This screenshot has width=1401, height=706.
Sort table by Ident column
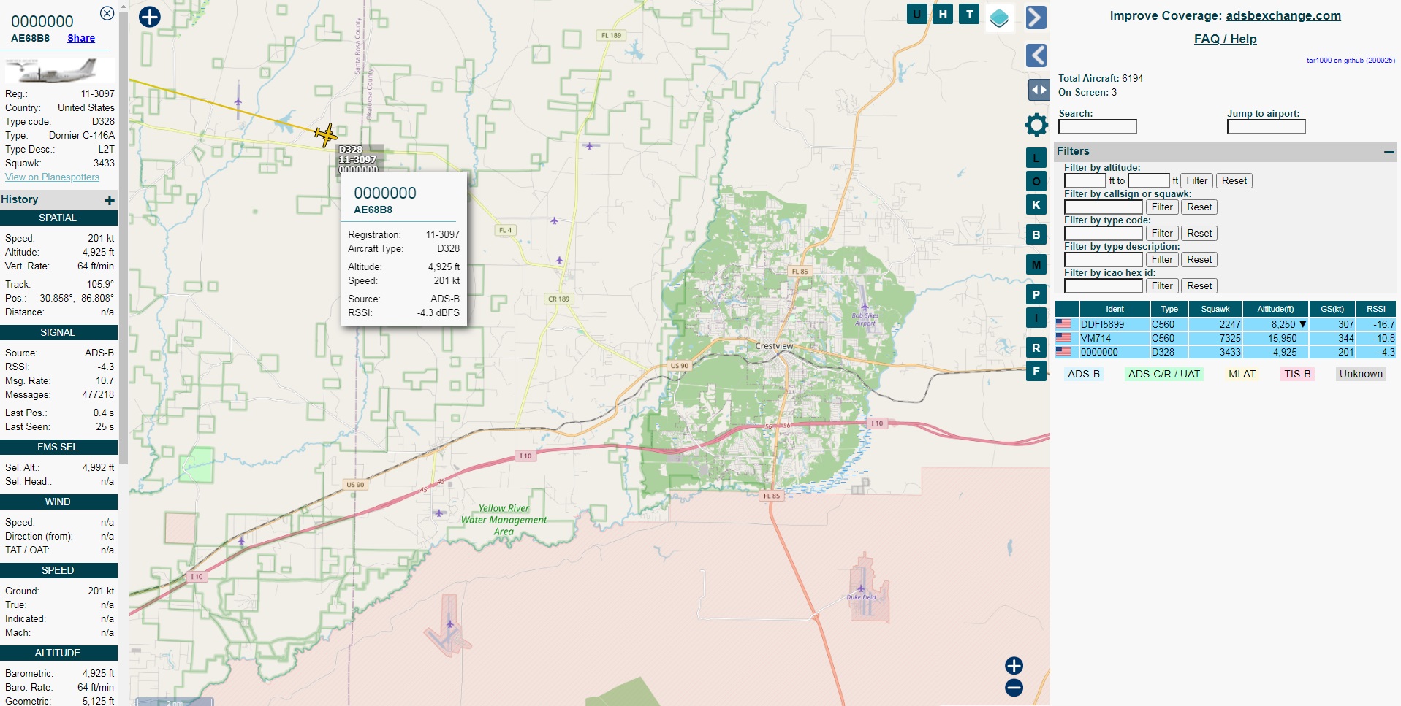point(1115,309)
